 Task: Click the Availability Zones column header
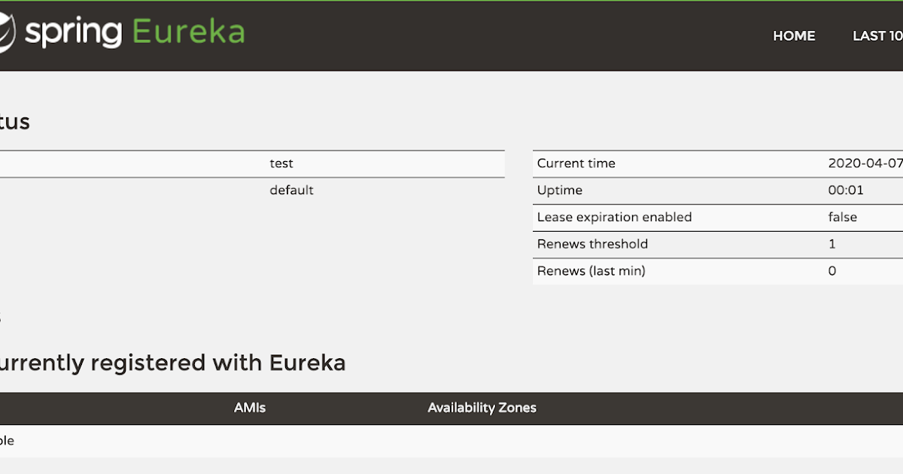point(482,408)
